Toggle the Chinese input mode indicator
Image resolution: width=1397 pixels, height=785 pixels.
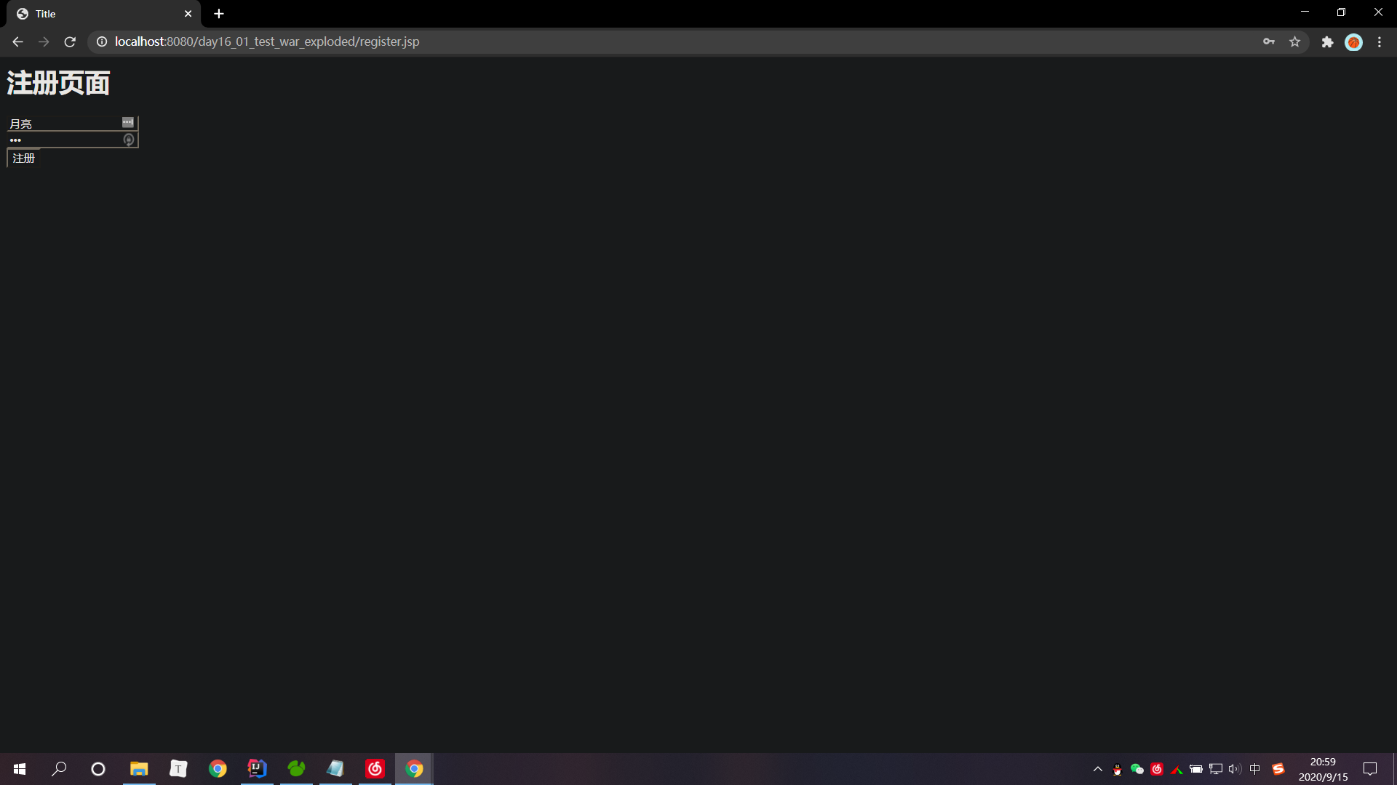pyautogui.click(x=1254, y=769)
